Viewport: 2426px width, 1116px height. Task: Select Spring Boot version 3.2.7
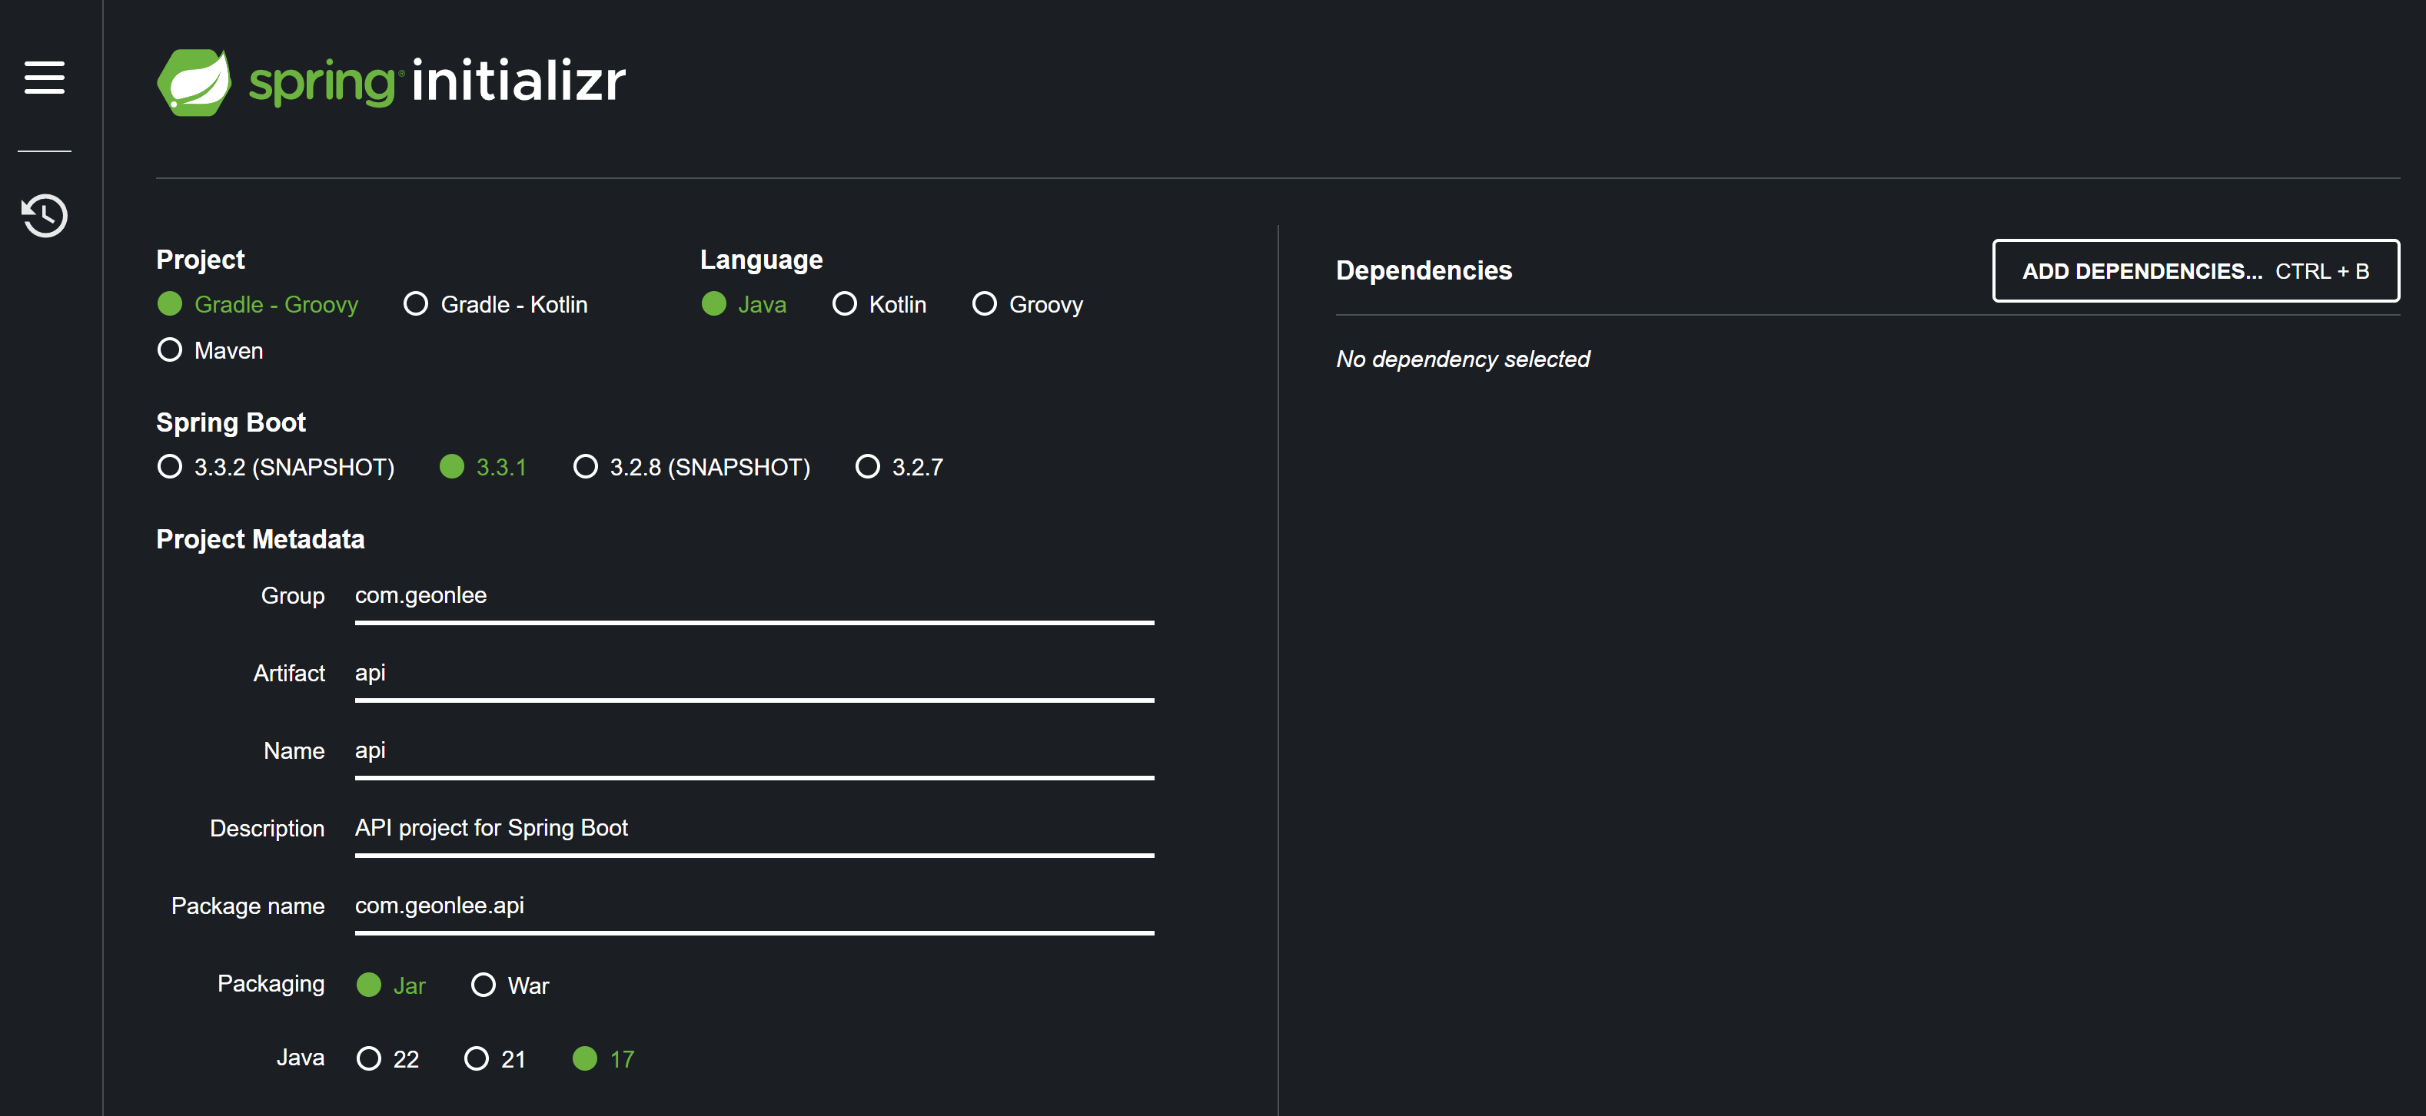point(867,467)
